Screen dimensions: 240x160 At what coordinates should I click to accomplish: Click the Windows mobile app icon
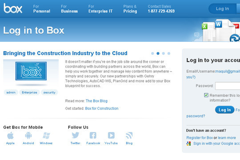(x=46, y=136)
